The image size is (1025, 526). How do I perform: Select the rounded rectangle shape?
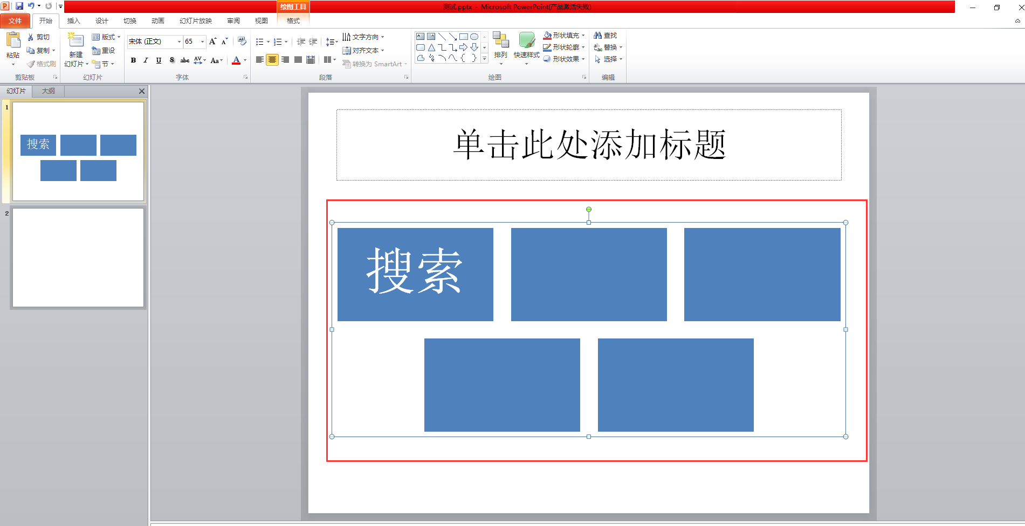[x=421, y=47]
